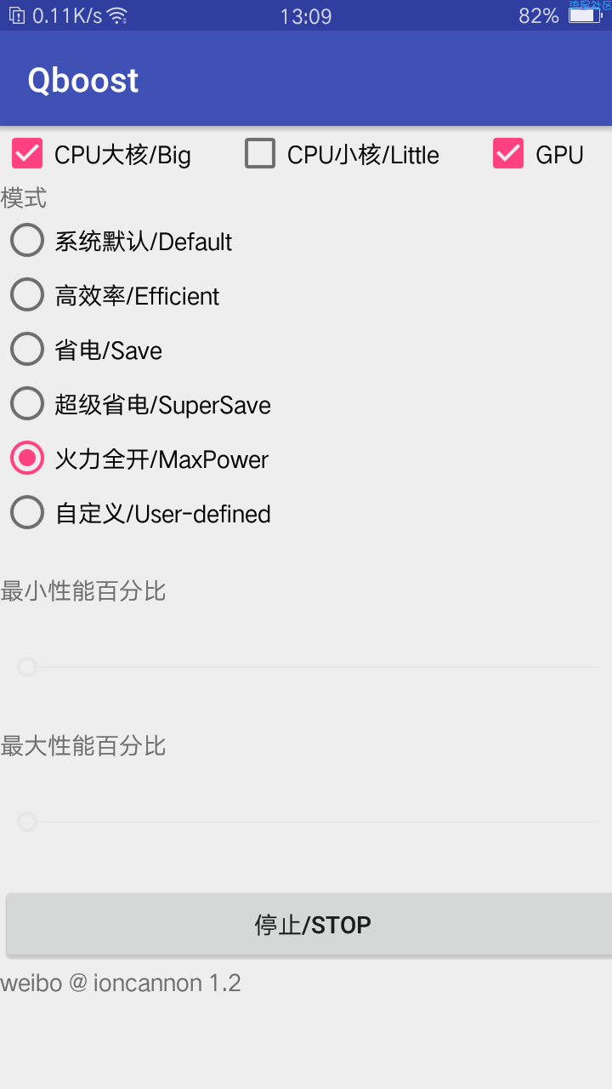
Task: Click the 最大性能百分比 slider thumb
Action: point(27,822)
